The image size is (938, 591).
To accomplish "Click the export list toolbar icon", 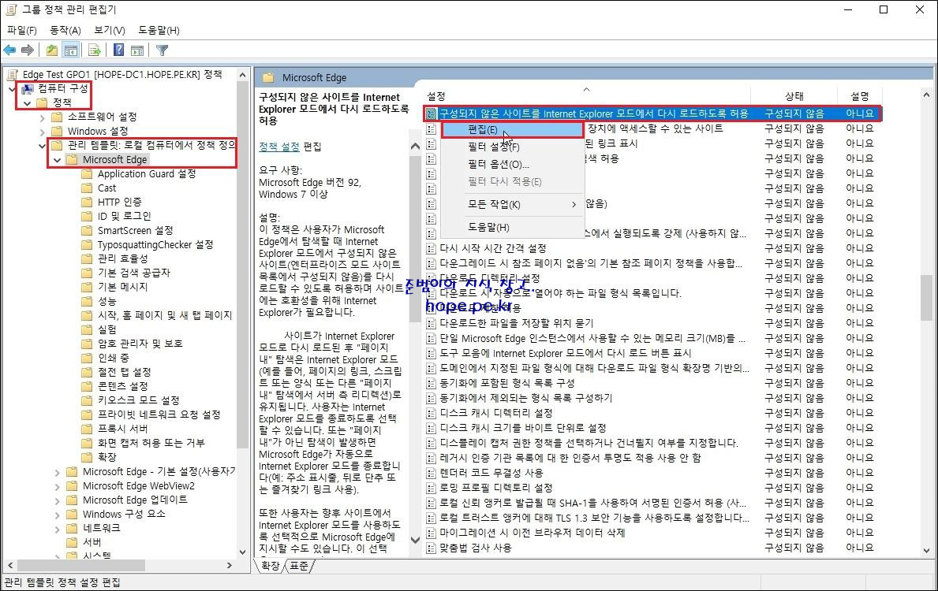I will [95, 50].
